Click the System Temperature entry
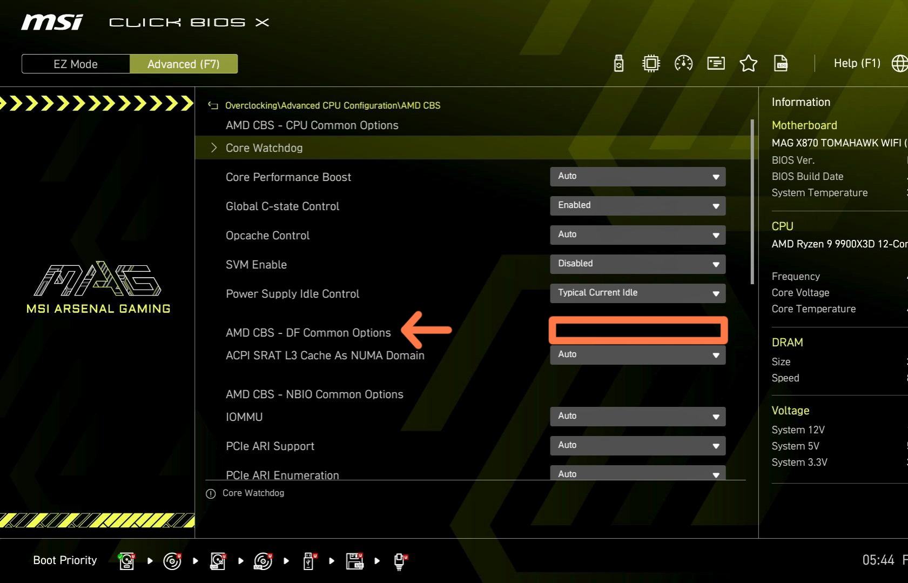This screenshot has height=583, width=908. tap(820, 193)
